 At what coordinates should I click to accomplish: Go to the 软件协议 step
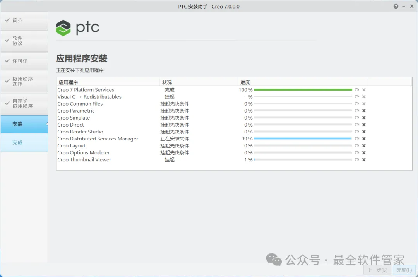click(x=24, y=41)
